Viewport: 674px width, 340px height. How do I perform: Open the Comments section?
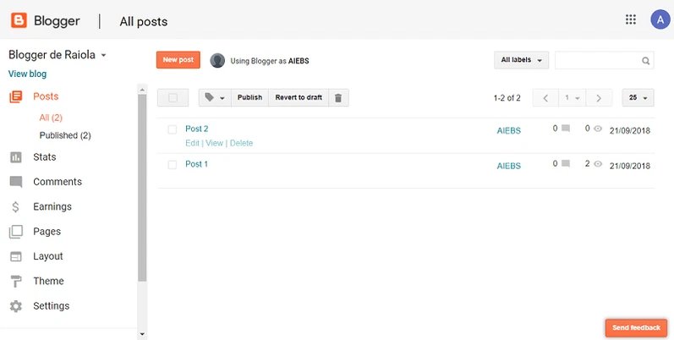58,182
